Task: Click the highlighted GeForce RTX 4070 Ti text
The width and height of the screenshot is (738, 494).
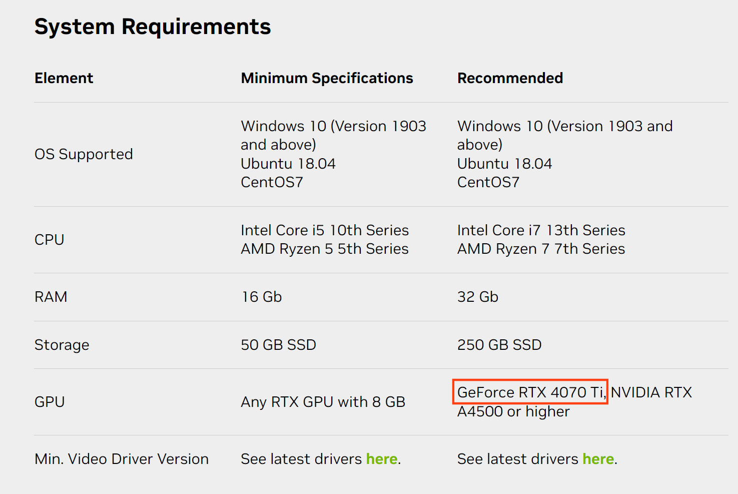Action: click(530, 392)
